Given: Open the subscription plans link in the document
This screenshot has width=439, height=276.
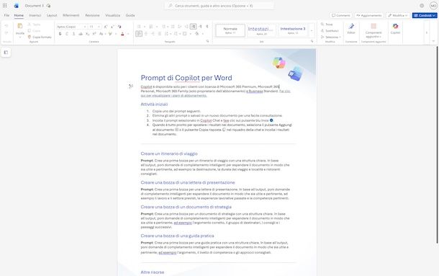Looking at the screenshot, I should pyautogui.click(x=216, y=94).
